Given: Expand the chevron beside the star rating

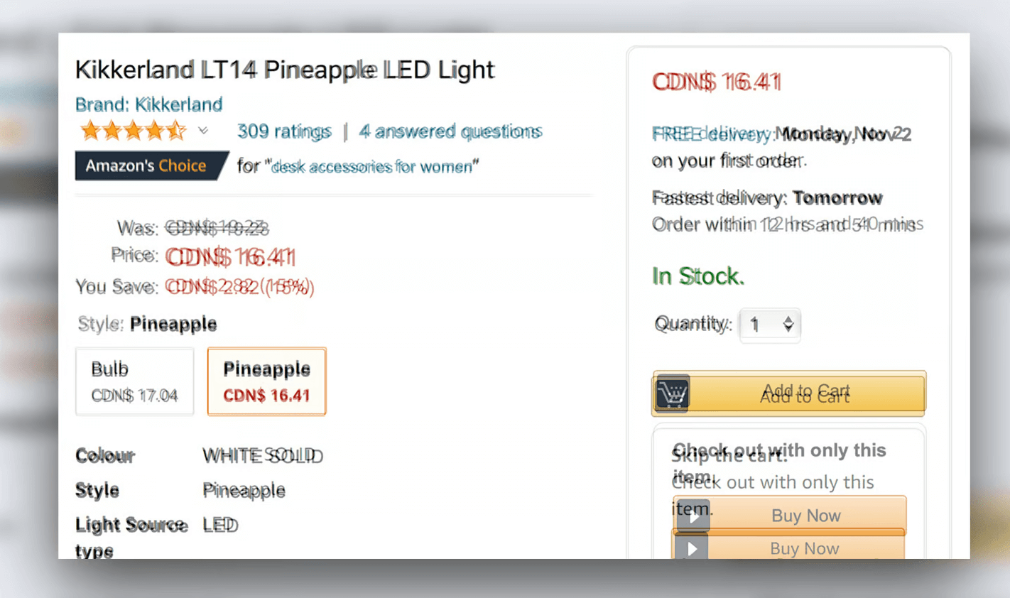Looking at the screenshot, I should (203, 131).
